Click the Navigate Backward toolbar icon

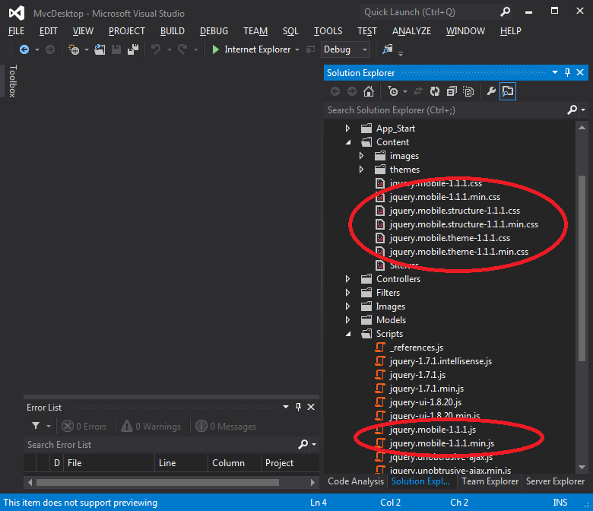(24, 49)
